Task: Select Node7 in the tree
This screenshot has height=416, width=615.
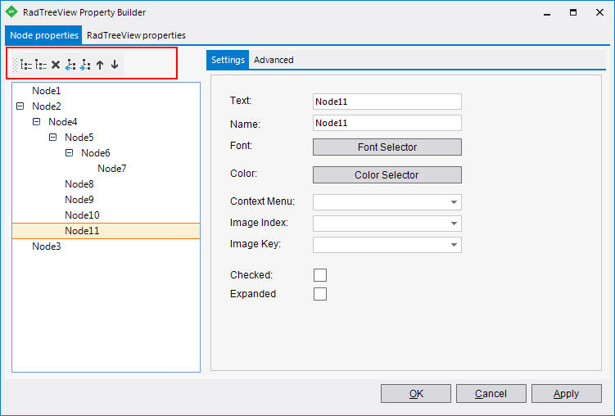Action: point(112,169)
